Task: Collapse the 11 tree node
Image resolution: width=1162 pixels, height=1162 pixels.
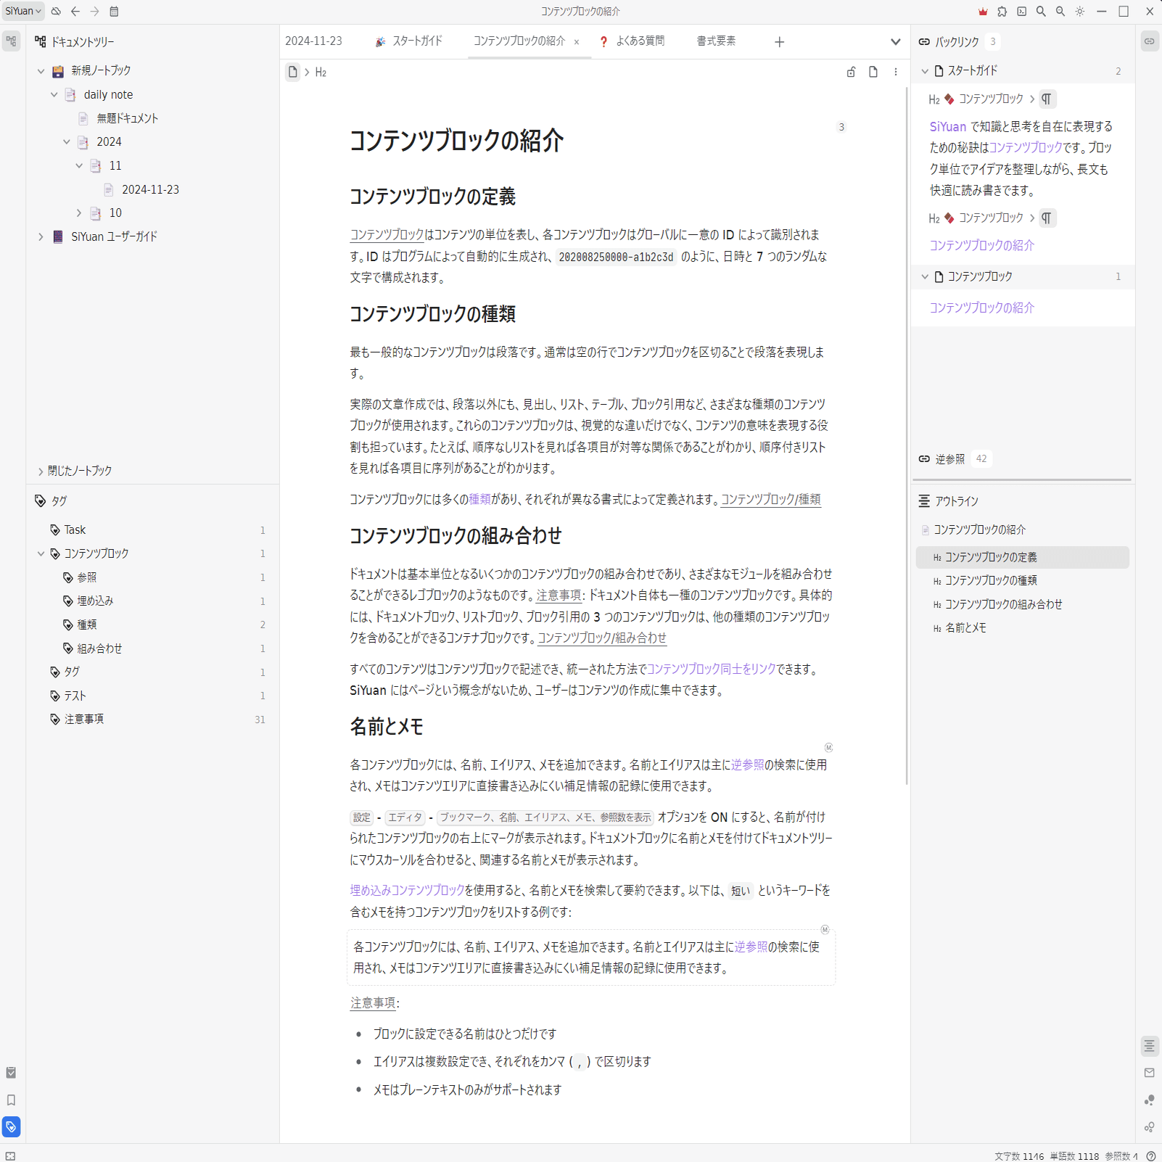Action: [79, 166]
